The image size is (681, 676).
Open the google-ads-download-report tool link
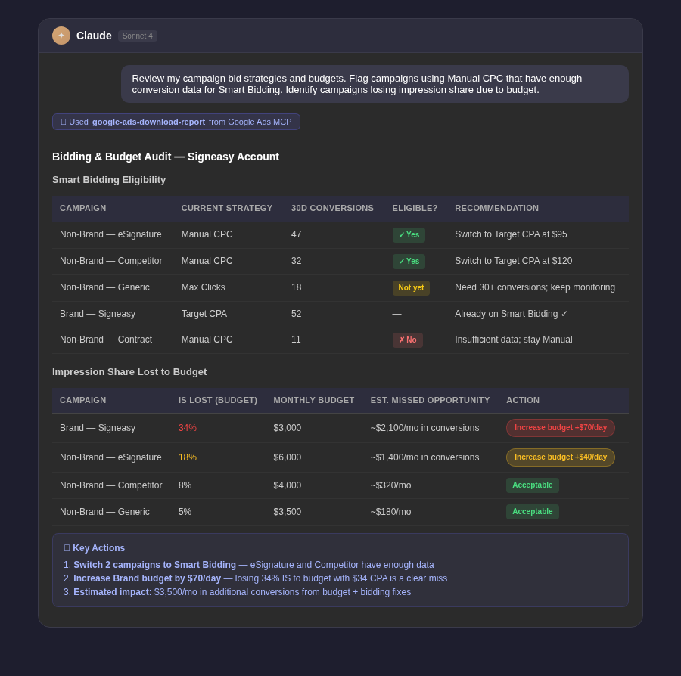[x=148, y=122]
